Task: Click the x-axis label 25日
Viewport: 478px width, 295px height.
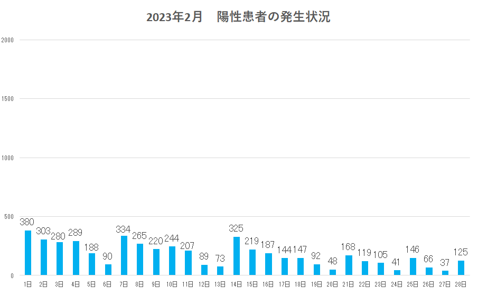Action: coord(413,284)
